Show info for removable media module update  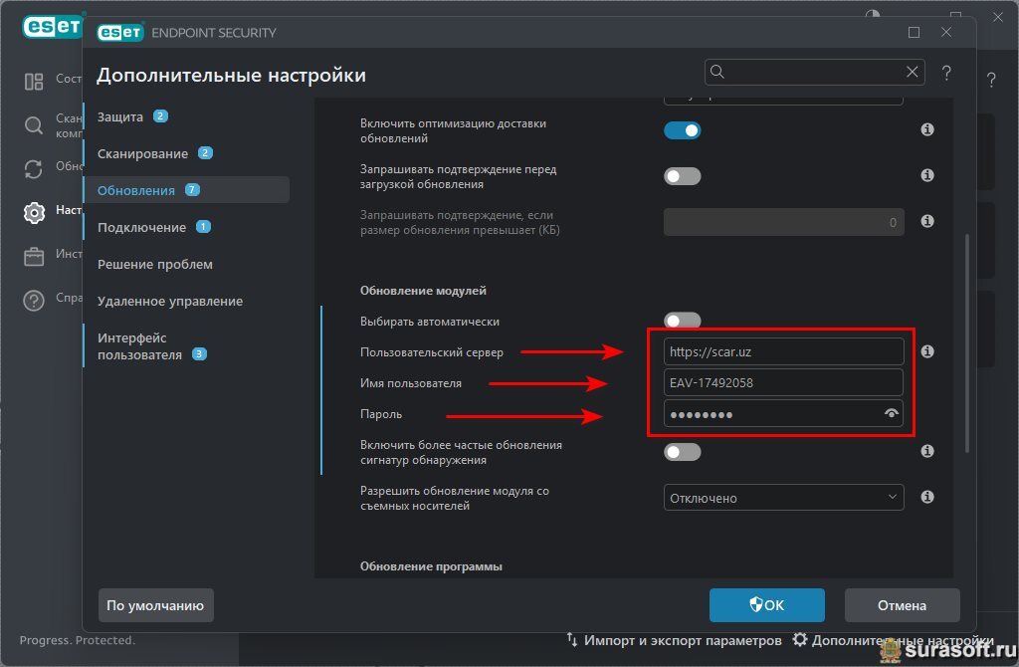tap(927, 497)
